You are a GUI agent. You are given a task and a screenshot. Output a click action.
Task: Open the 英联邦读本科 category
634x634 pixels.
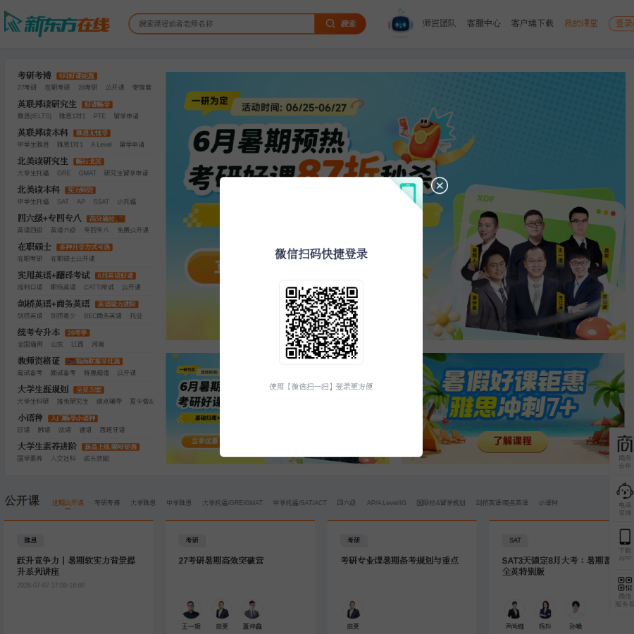click(x=42, y=132)
